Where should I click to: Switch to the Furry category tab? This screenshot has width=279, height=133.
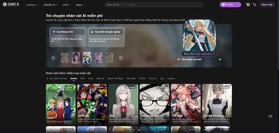[x=91, y=78]
